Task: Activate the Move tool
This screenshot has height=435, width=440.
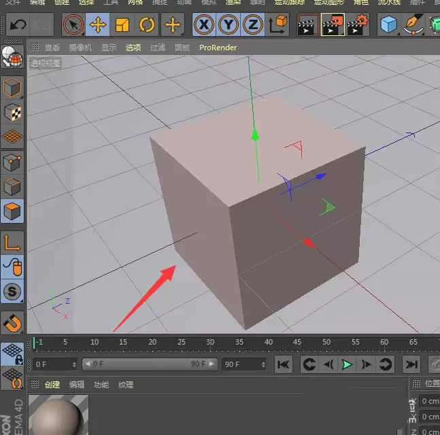Action: [x=98, y=24]
